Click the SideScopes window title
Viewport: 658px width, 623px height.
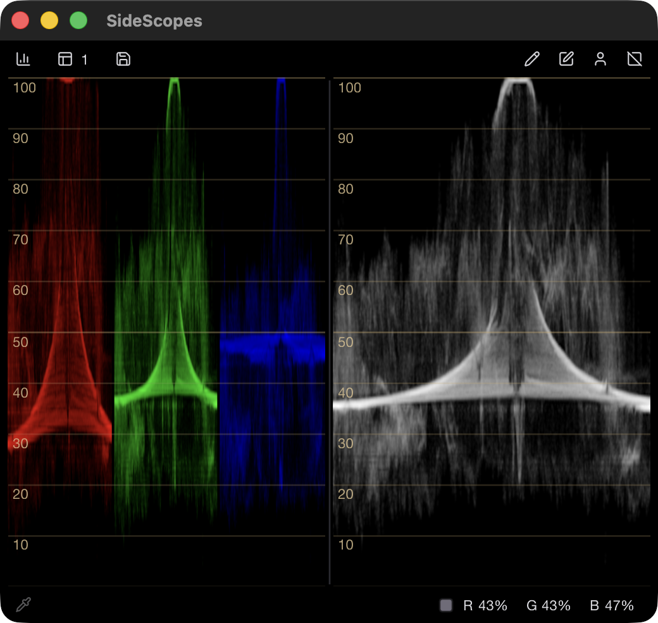tap(154, 20)
